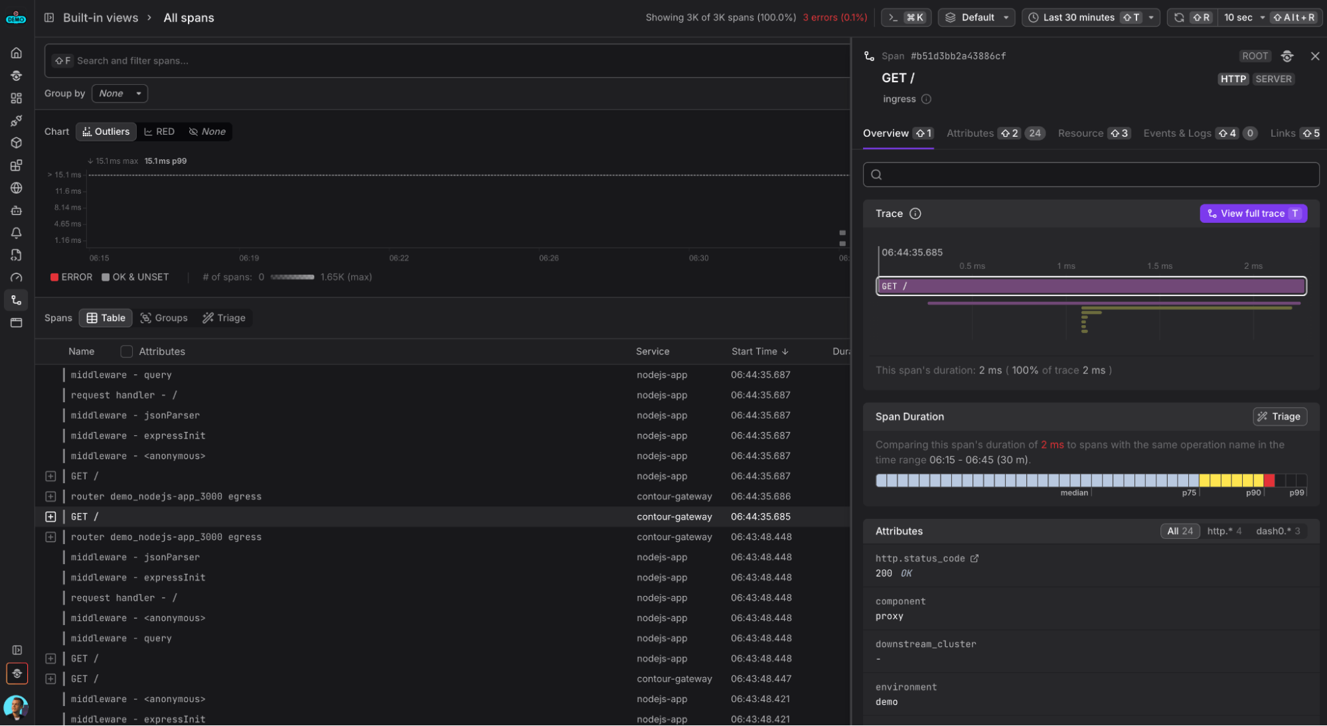
Task: Open the Links tab
Action: click(x=1295, y=133)
